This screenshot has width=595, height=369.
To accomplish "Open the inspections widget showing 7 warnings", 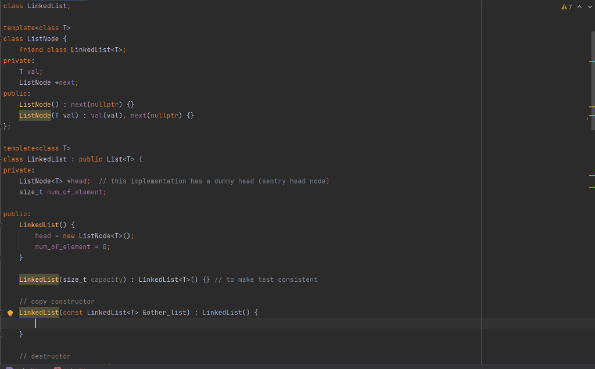I will point(570,6).
